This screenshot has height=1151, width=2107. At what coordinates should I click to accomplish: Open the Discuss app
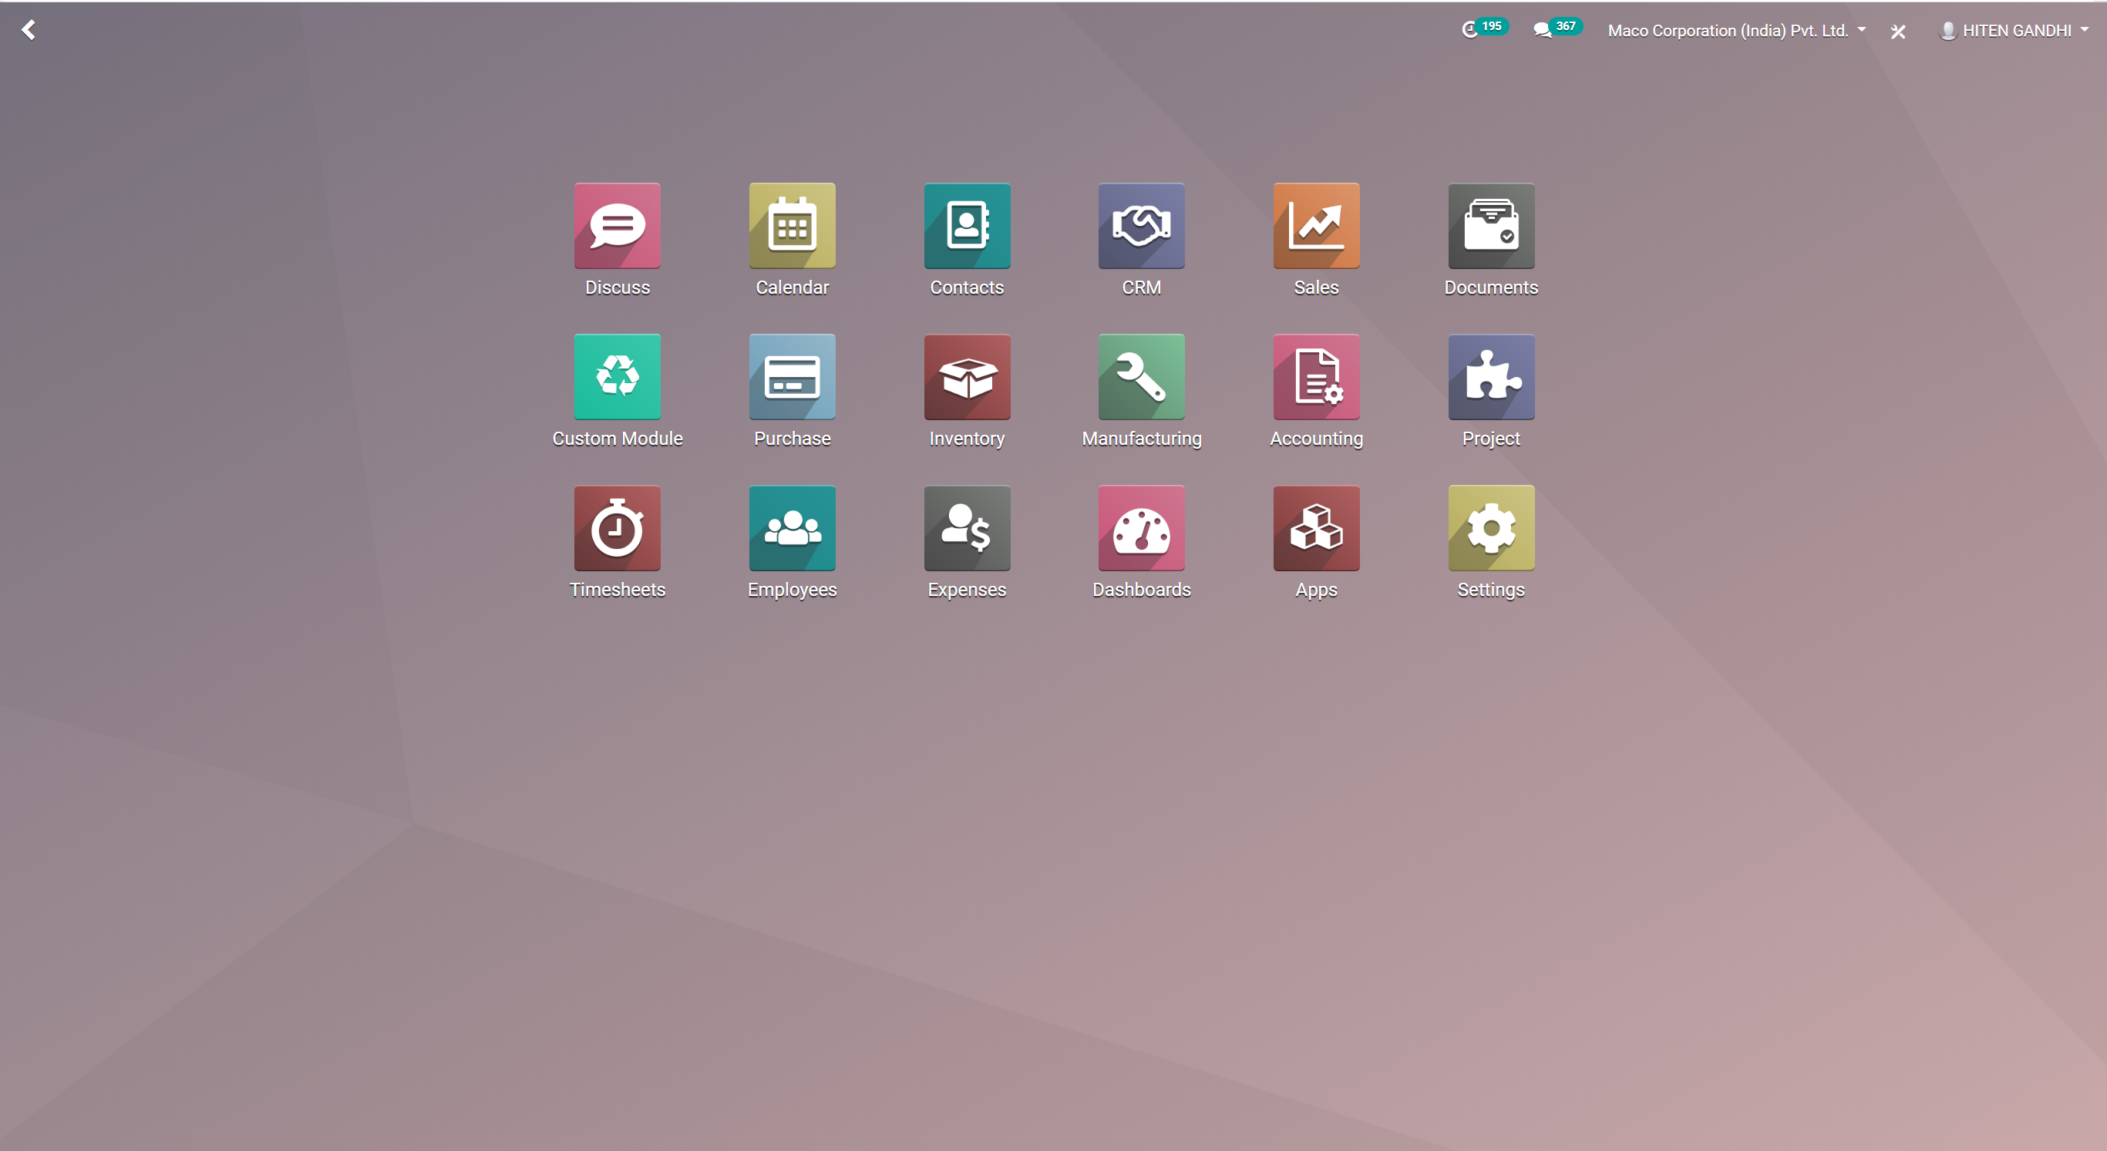[x=617, y=226]
